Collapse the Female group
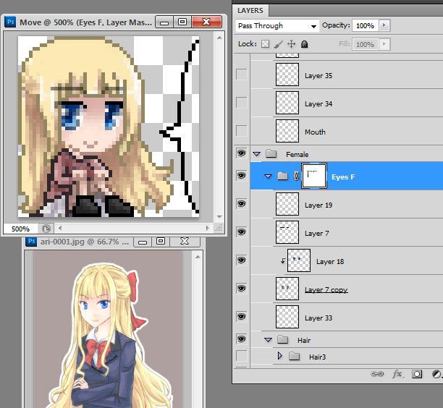Image resolution: width=443 pixels, height=408 pixels. click(x=256, y=154)
